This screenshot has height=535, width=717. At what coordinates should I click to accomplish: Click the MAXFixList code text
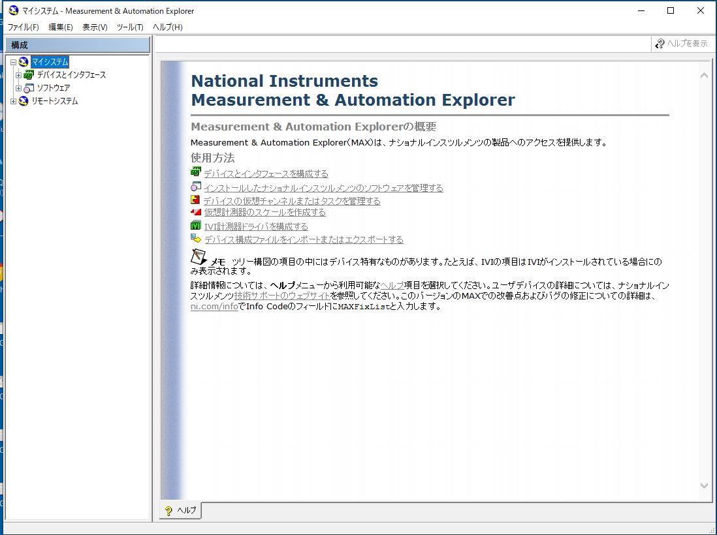(x=364, y=307)
